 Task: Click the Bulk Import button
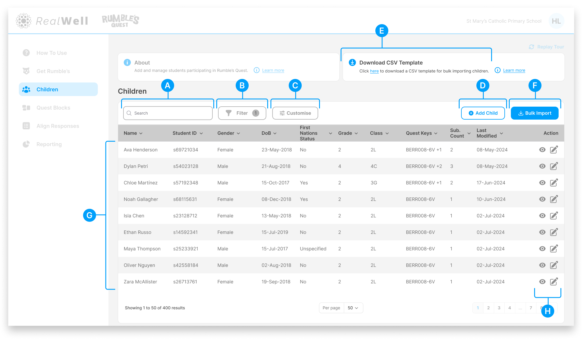coord(534,113)
